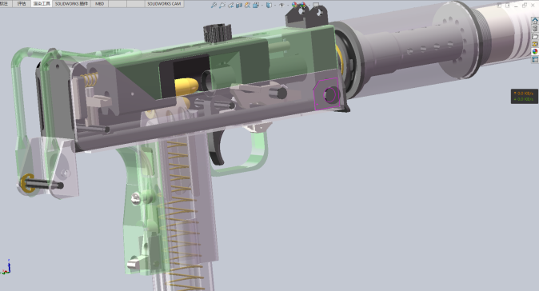Open the SOLIDWORKS 插件 tab
Viewport: 539px width, 291px height.
(x=71, y=4)
